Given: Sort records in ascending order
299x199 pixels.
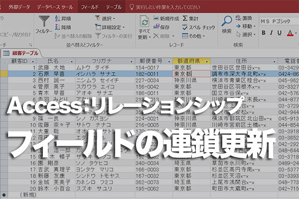Looking at the screenshot, I should pyautogui.click(x=64, y=18).
